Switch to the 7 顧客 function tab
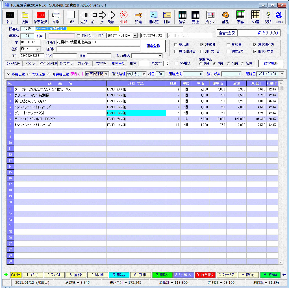Screen dimensions: 289x288 coord(162,275)
